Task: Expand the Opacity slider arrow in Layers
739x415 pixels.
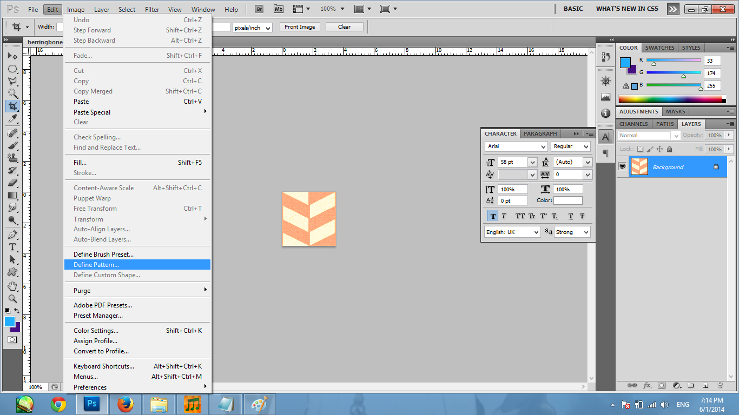Action: coord(729,135)
